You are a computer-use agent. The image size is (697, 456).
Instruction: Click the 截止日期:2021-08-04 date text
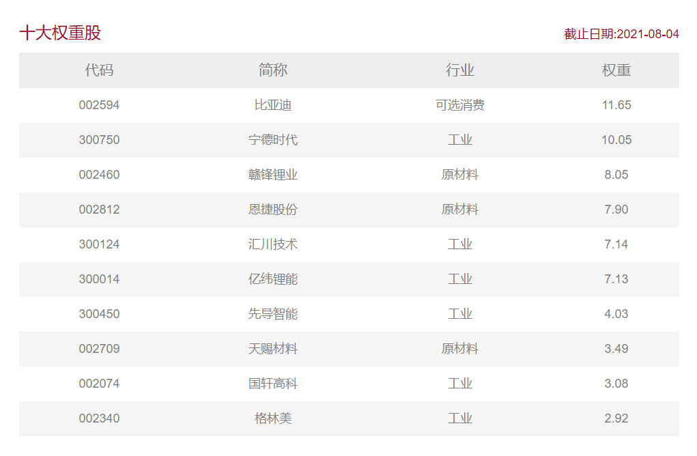coord(621,34)
